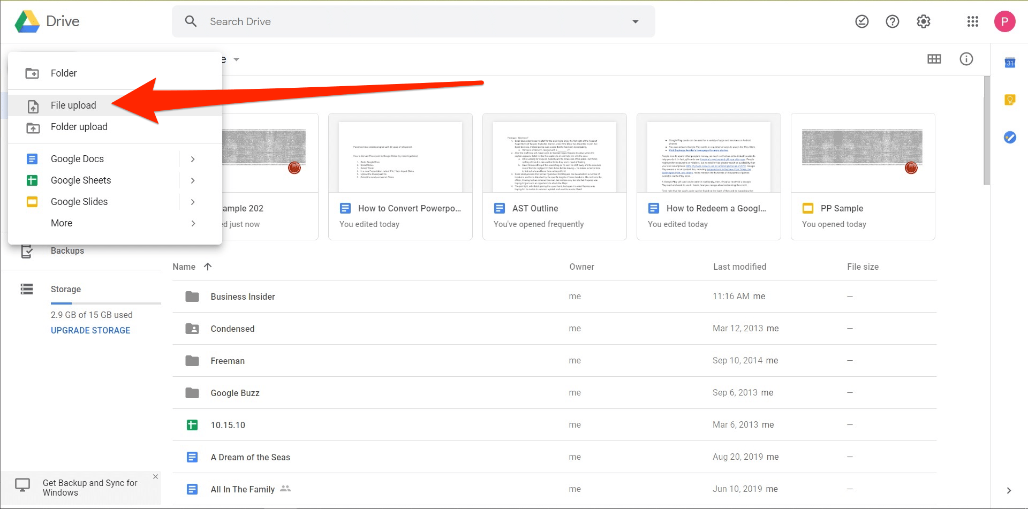Click the UPGRADE STORAGE link
This screenshot has width=1028, height=509.
[90, 330]
